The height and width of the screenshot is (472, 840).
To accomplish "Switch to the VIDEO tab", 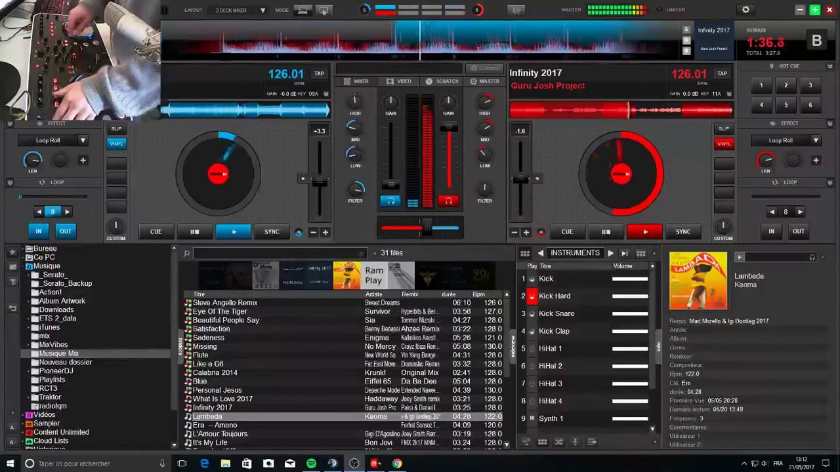I will [399, 81].
